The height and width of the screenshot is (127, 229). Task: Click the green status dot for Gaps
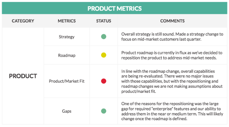103,111
